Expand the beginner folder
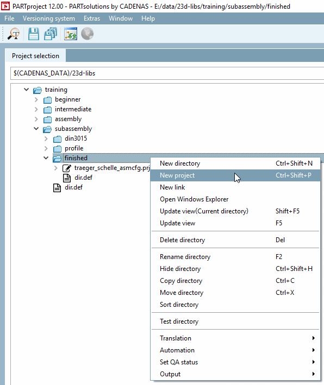Screen dimensions: 324x385 [x=36, y=99]
